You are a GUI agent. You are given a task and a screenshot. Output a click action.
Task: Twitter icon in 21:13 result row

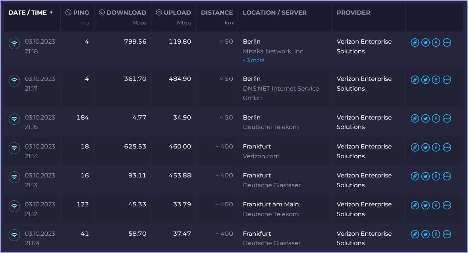pyautogui.click(x=426, y=176)
